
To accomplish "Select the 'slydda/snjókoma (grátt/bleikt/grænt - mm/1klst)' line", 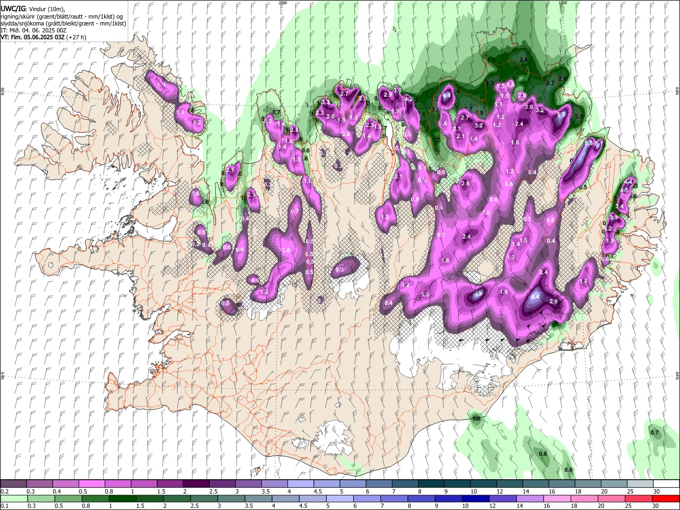I will point(63,23).
